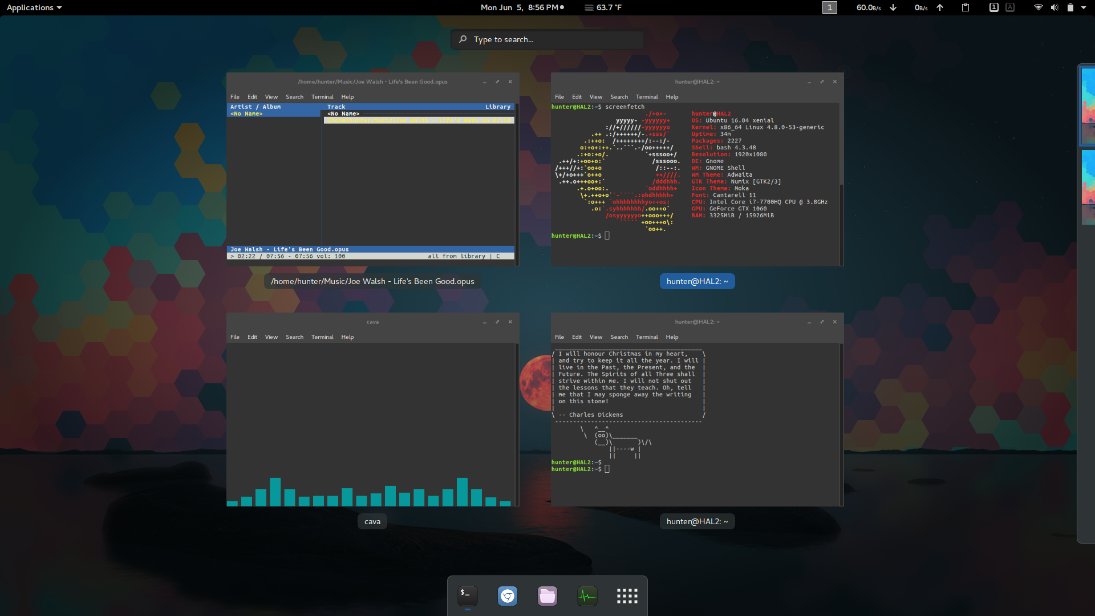Open Terminal menu in cava window

(322, 337)
